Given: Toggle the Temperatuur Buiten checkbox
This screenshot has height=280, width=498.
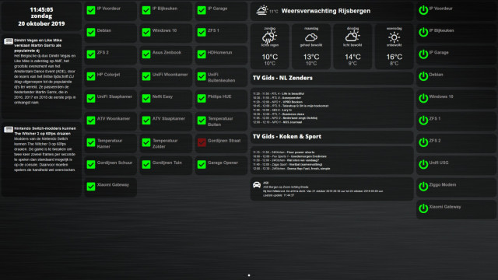Looking at the screenshot, I should tap(202, 121).
